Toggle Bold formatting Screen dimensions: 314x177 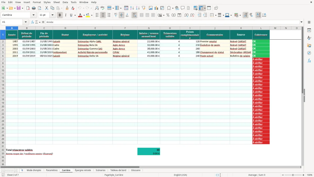tap(60, 15)
